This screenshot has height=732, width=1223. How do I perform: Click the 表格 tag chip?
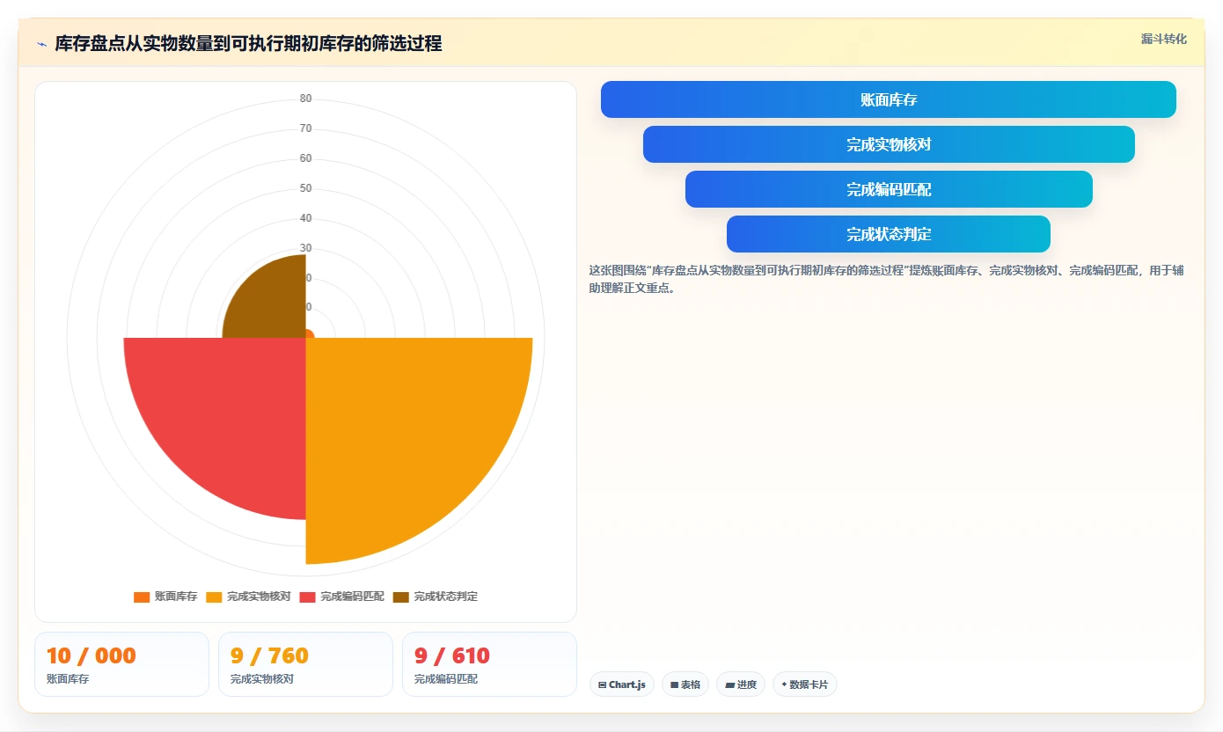coord(685,684)
